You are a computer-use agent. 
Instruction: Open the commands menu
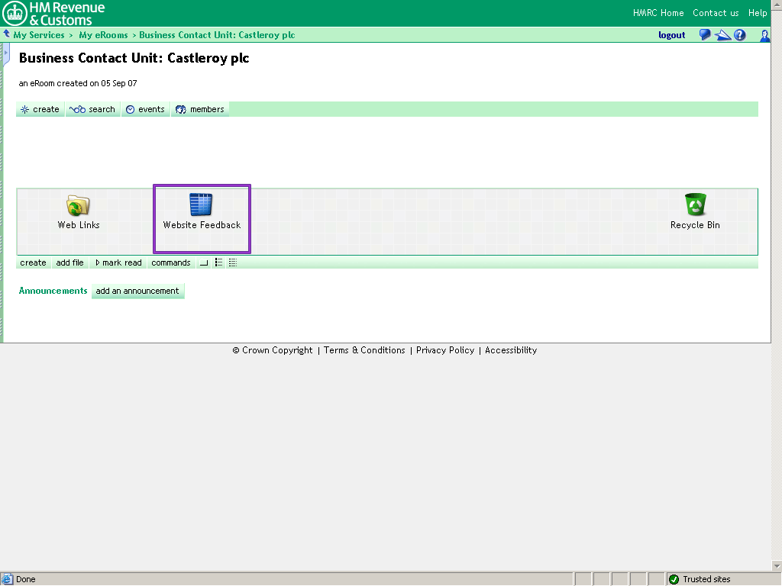point(170,262)
